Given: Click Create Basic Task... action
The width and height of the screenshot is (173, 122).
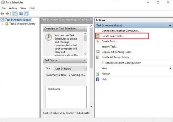Looking at the screenshot, I should point(112,36).
